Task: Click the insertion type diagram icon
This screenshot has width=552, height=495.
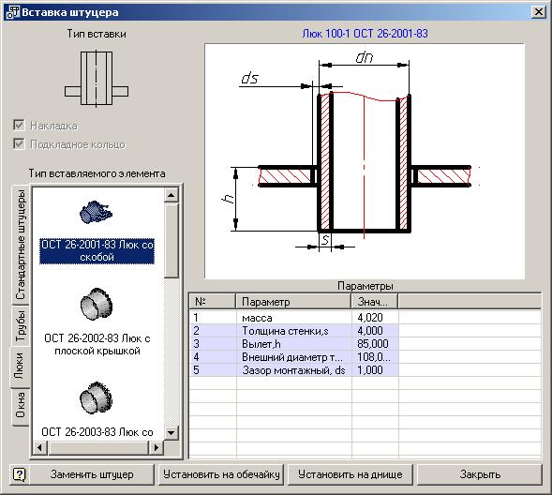Action: pyautogui.click(x=97, y=79)
